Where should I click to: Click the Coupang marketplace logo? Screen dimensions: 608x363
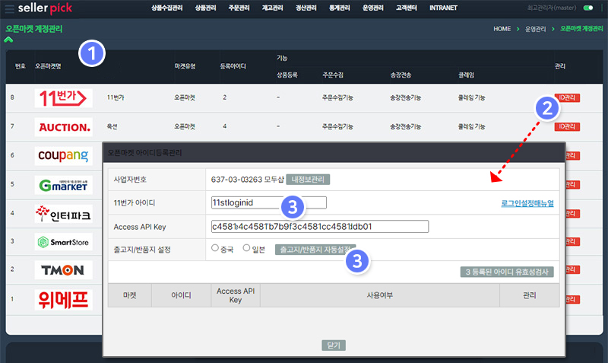(64, 155)
